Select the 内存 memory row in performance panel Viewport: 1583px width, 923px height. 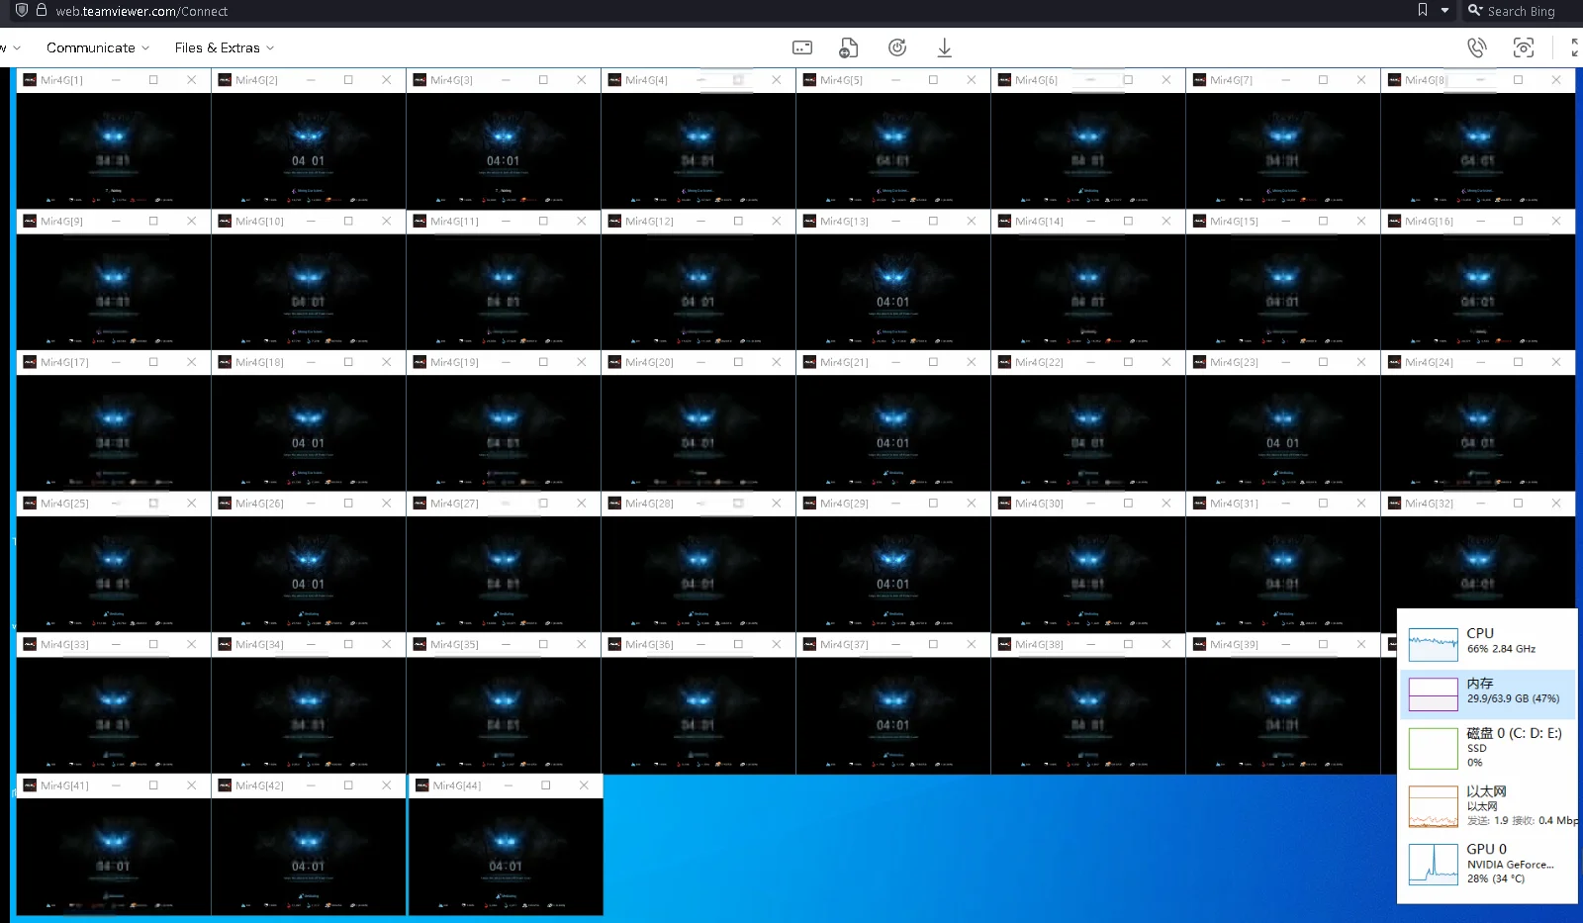point(1487,693)
